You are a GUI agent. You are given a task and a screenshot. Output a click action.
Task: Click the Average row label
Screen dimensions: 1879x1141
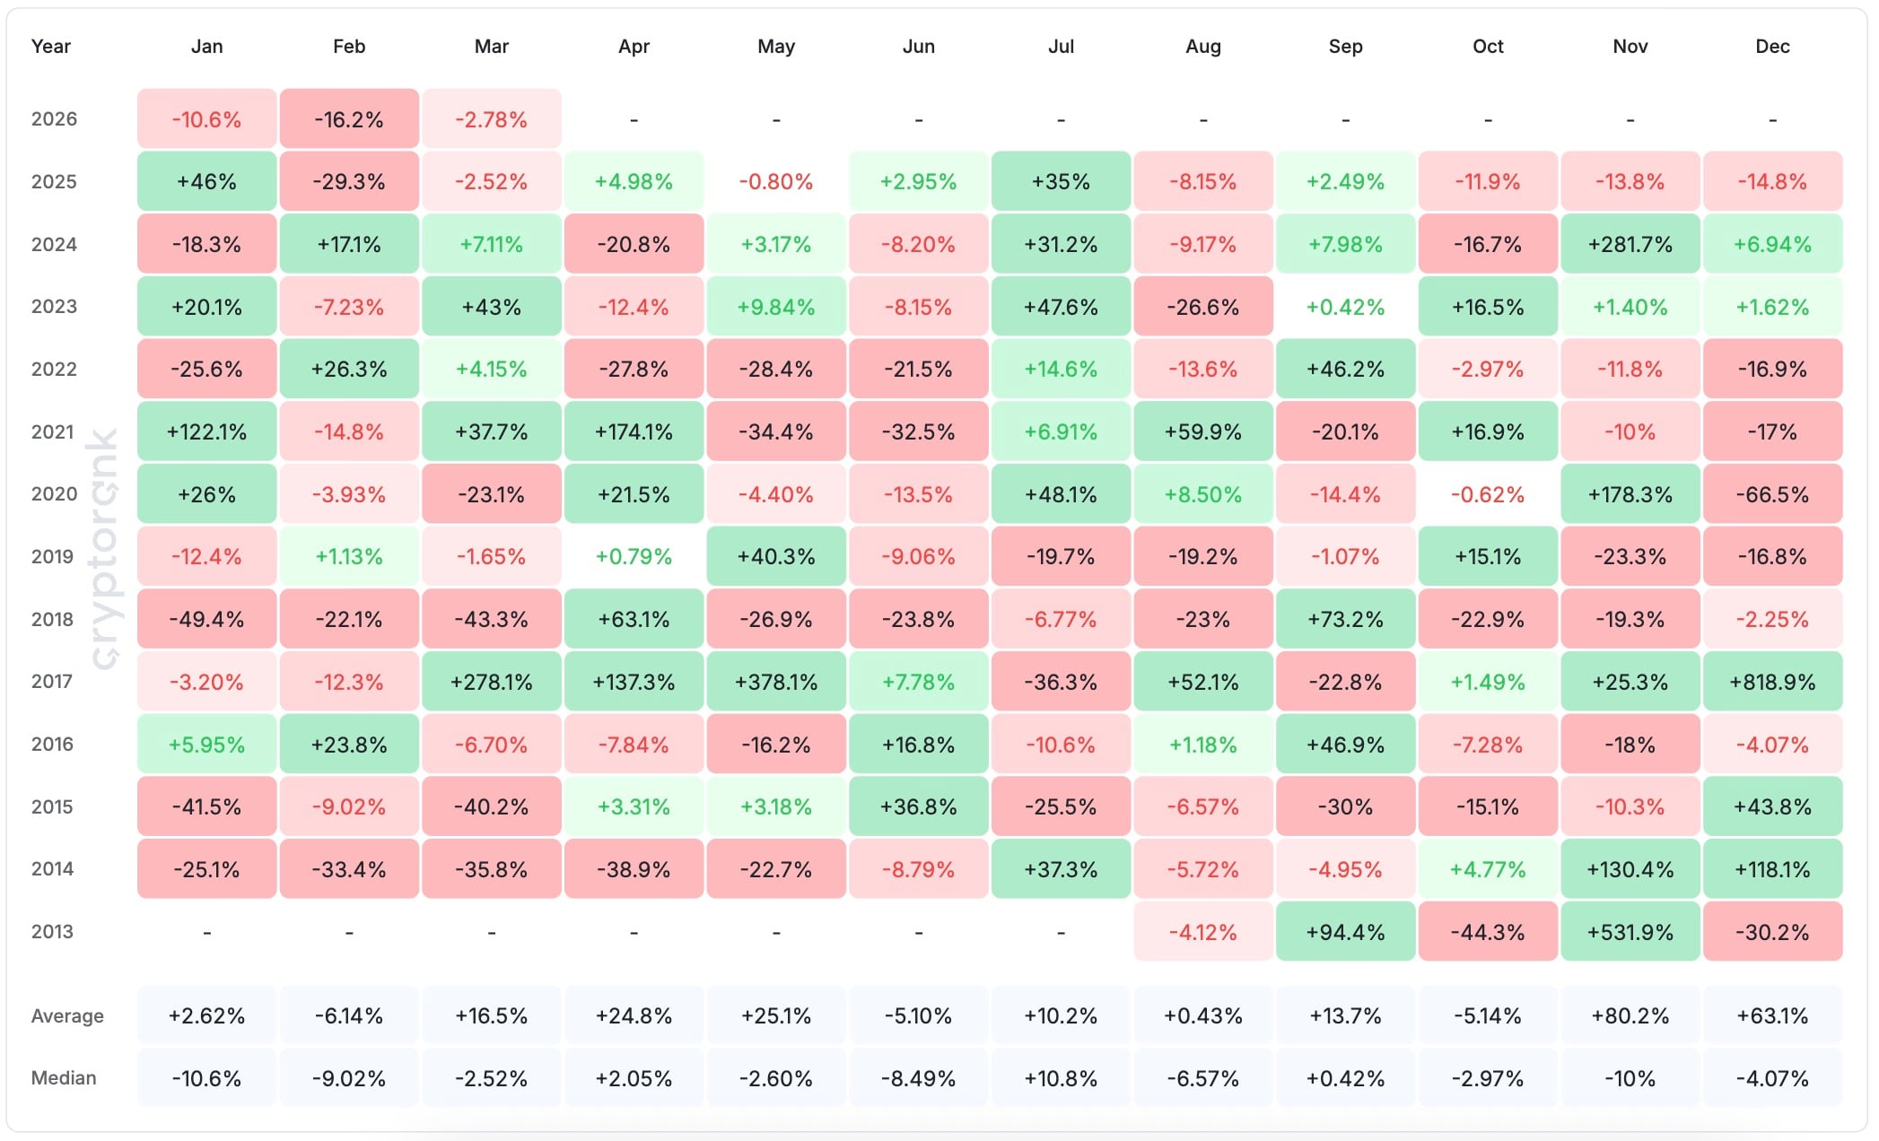(x=67, y=1016)
